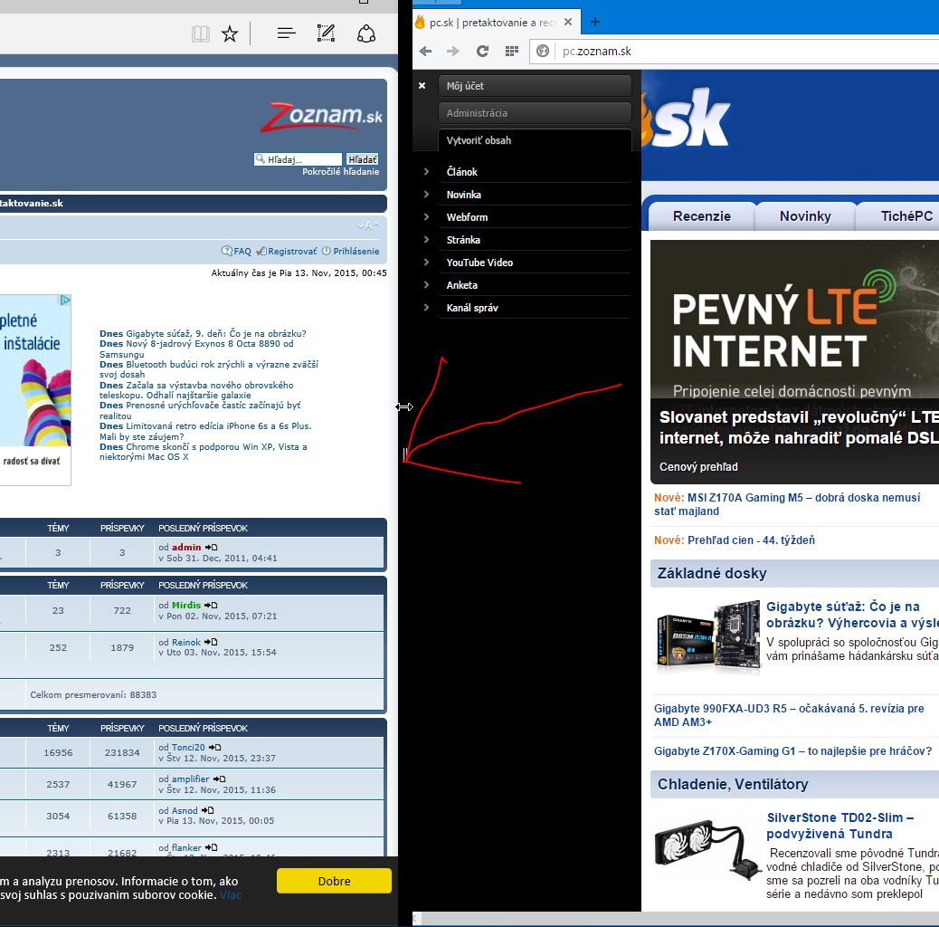This screenshot has height=927, width=939.
Task: Open a new tab with plus icon
Action: [x=594, y=22]
